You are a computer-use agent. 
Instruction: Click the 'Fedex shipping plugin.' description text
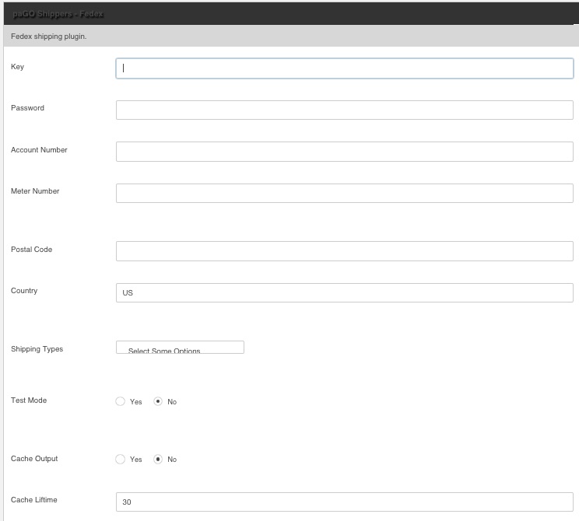[49, 37]
